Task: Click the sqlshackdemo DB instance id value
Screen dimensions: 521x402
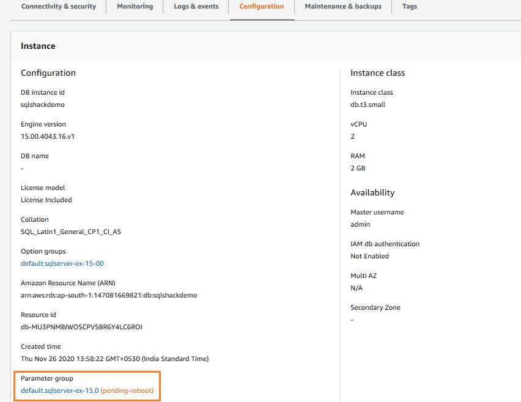Action: pos(43,104)
